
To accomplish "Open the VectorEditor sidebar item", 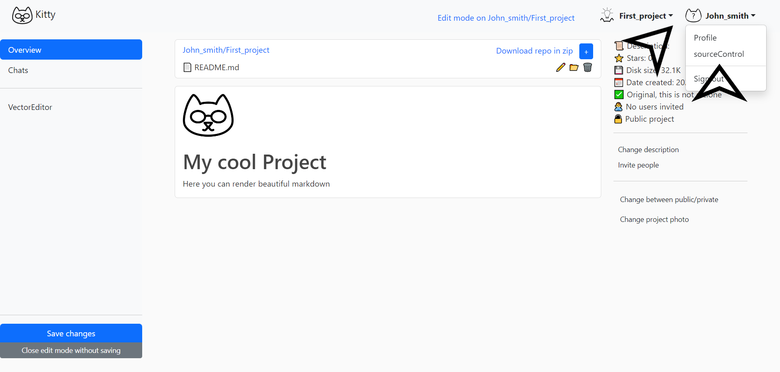I will tap(30, 107).
